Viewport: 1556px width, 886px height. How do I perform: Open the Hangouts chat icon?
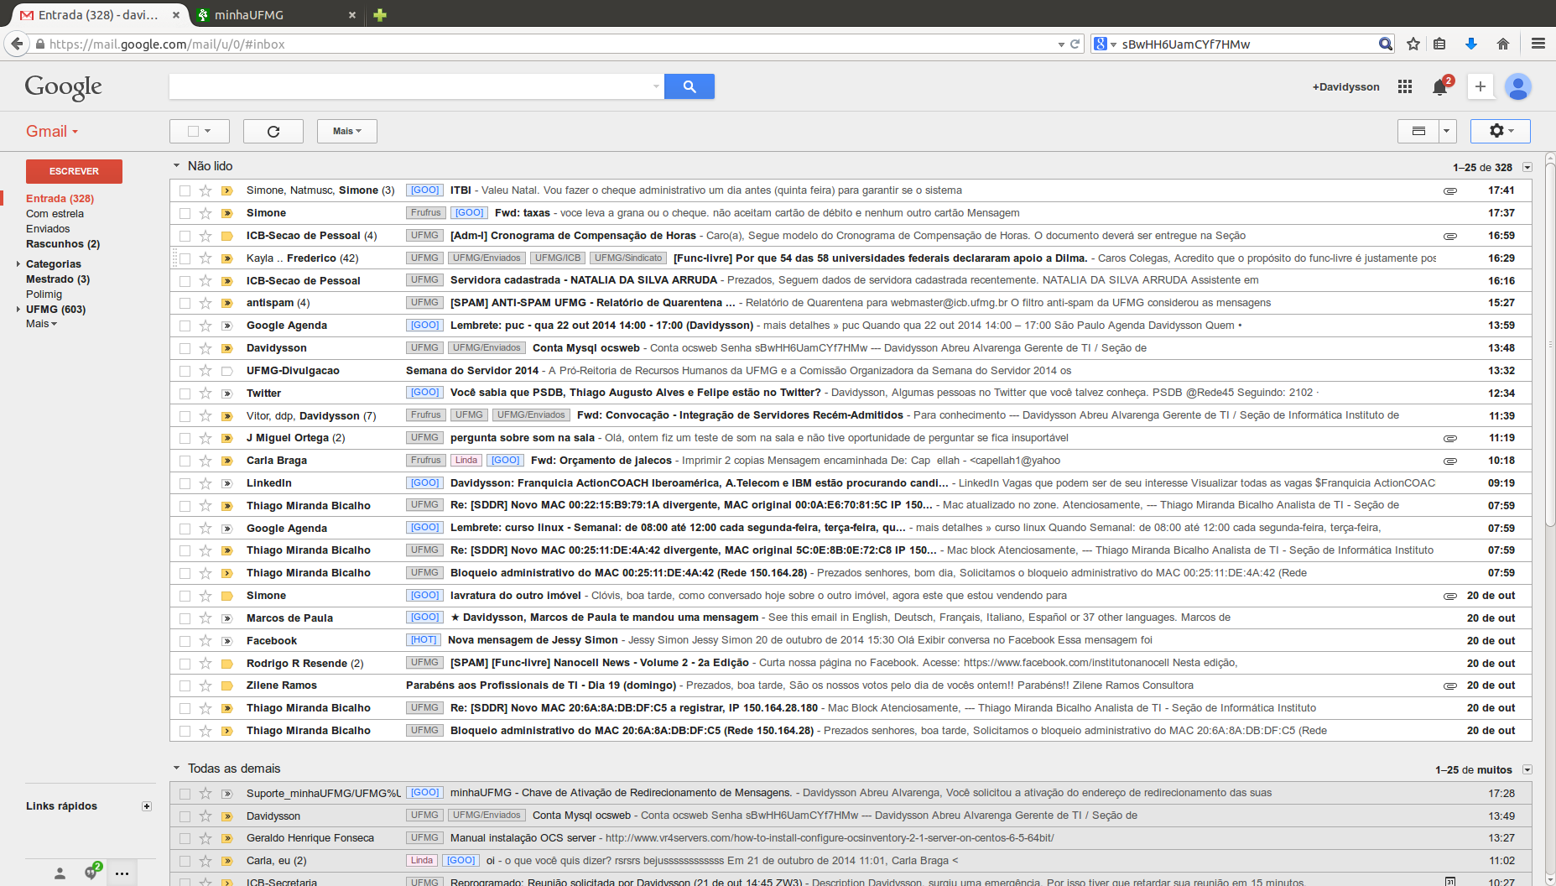pos(91,873)
